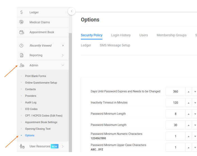Viewport: 197px width, 156px height.
Task: Switch to the Users tab
Action: point(143,35)
